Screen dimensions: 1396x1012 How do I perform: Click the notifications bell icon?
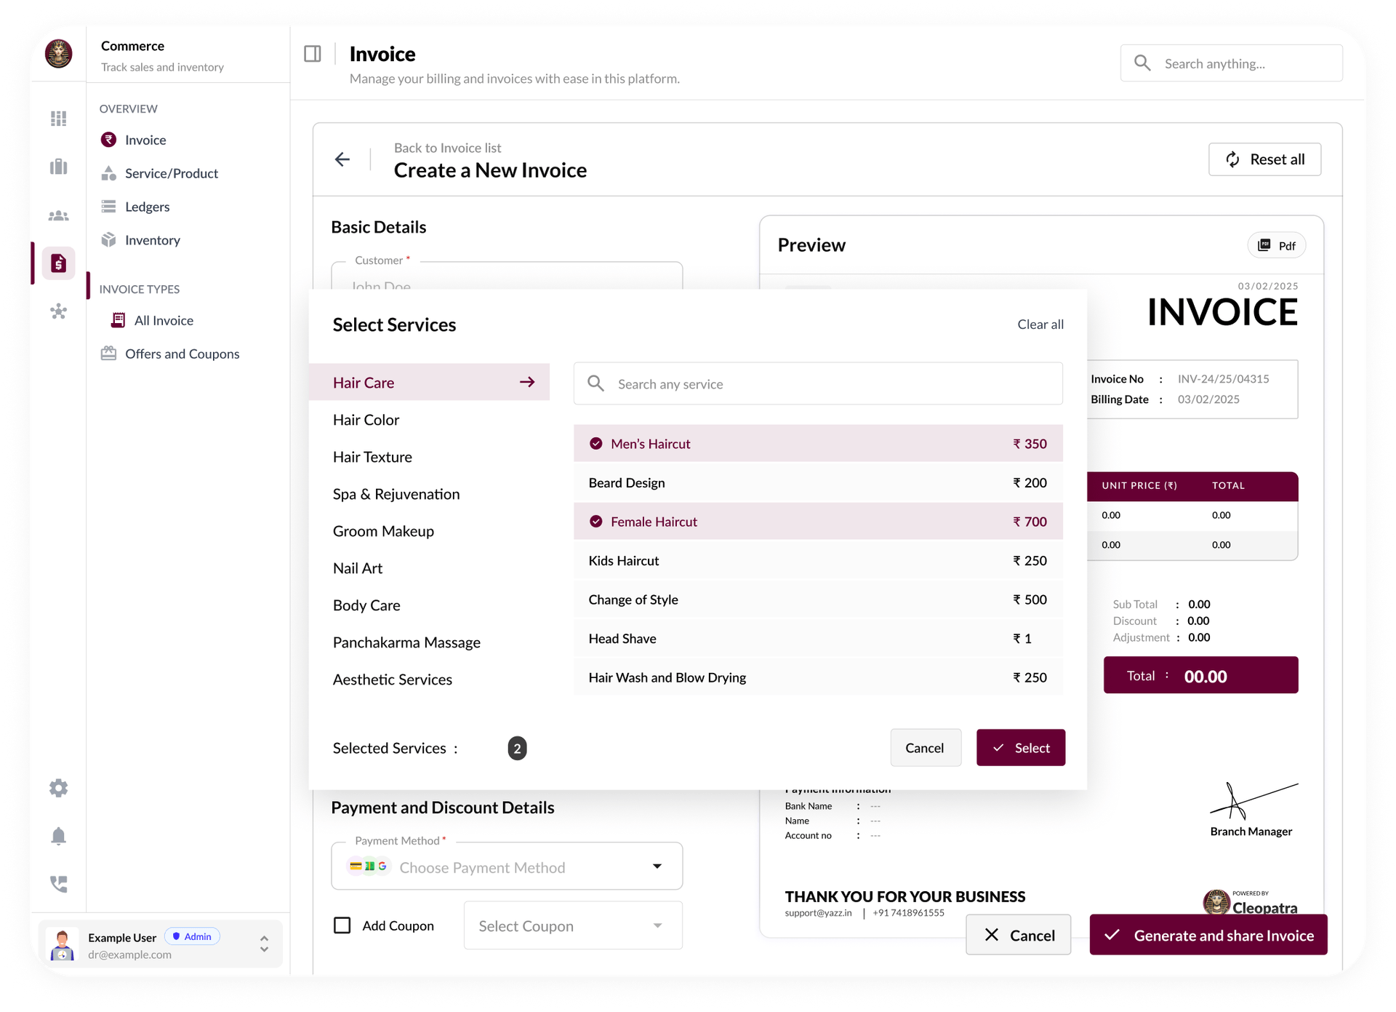click(x=58, y=836)
